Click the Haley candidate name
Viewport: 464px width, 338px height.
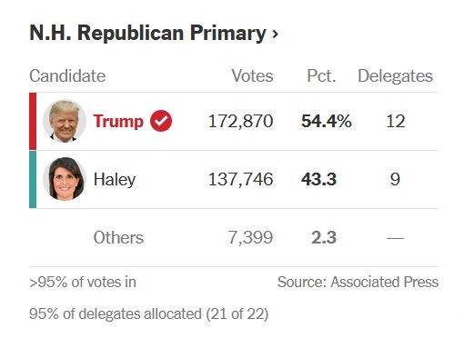pyautogui.click(x=115, y=179)
